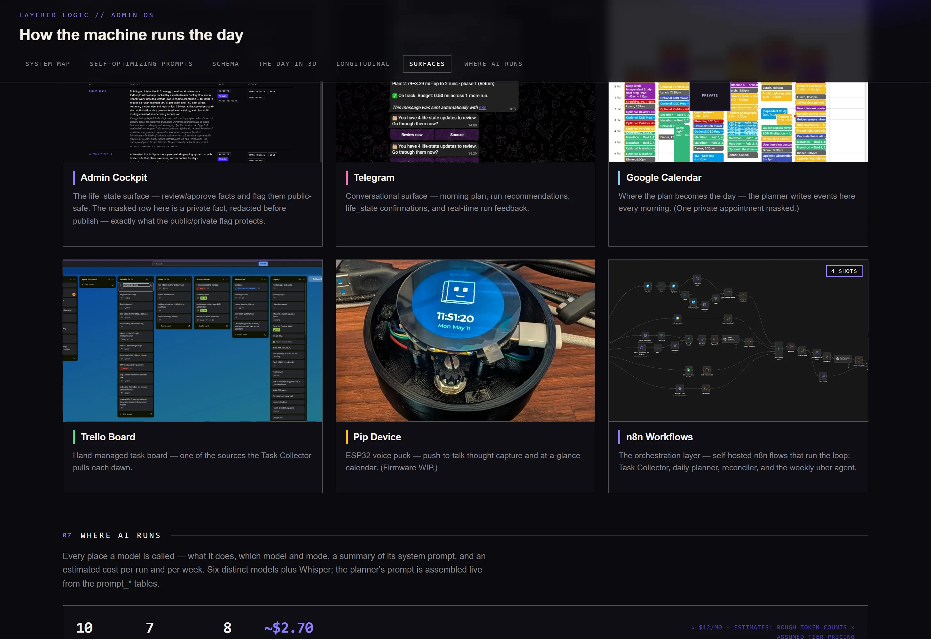Click the Hand-managed task board description
The image size is (931, 639).
pyautogui.click(x=192, y=461)
